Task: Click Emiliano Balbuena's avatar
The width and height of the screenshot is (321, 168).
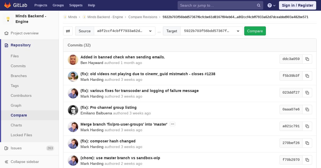Action: pyautogui.click(x=73, y=110)
